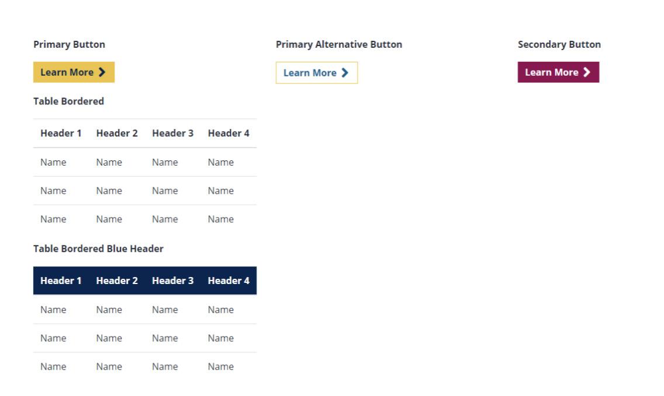
Task: Select Header 4 in the white-header table
Action: point(229,134)
